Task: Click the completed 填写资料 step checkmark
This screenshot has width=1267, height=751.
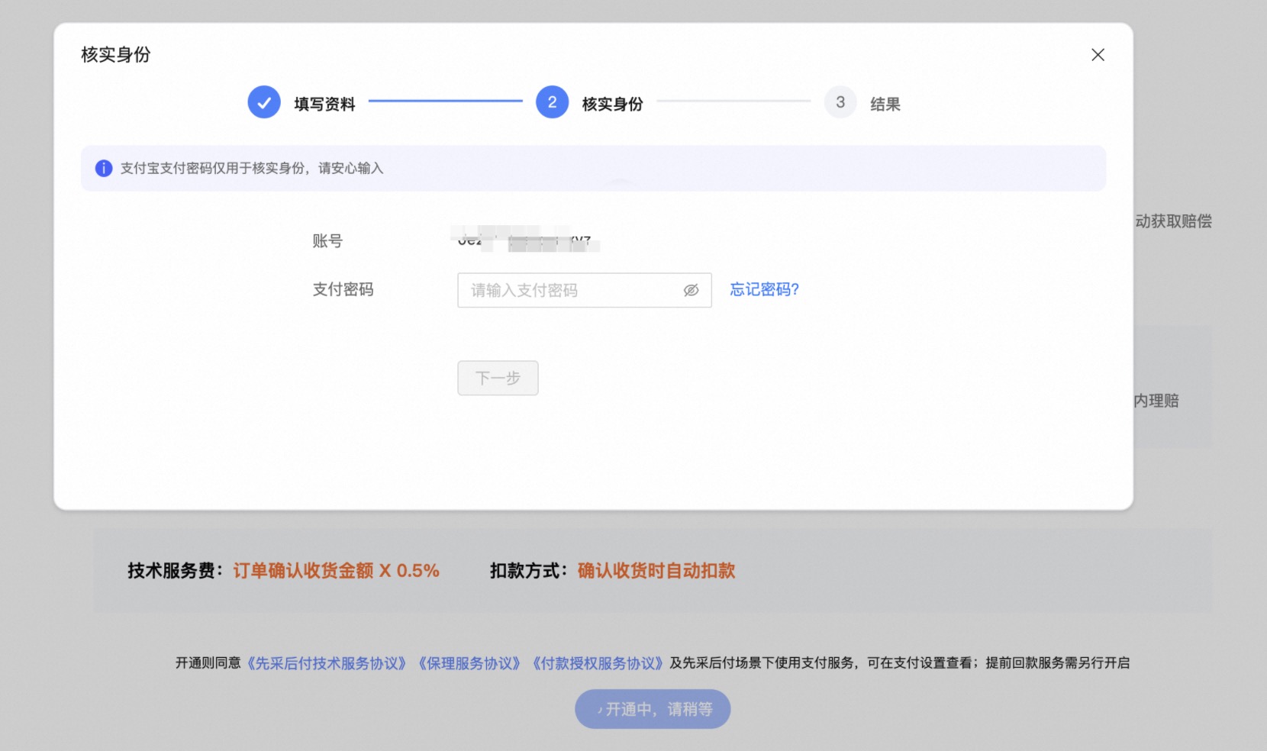Action: tap(264, 102)
